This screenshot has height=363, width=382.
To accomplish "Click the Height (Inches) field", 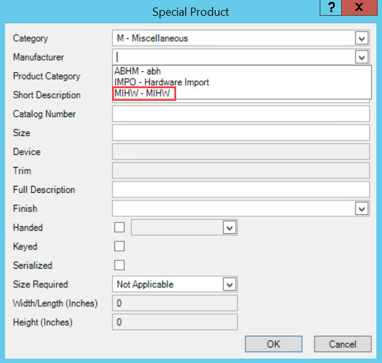I will tap(175, 322).
